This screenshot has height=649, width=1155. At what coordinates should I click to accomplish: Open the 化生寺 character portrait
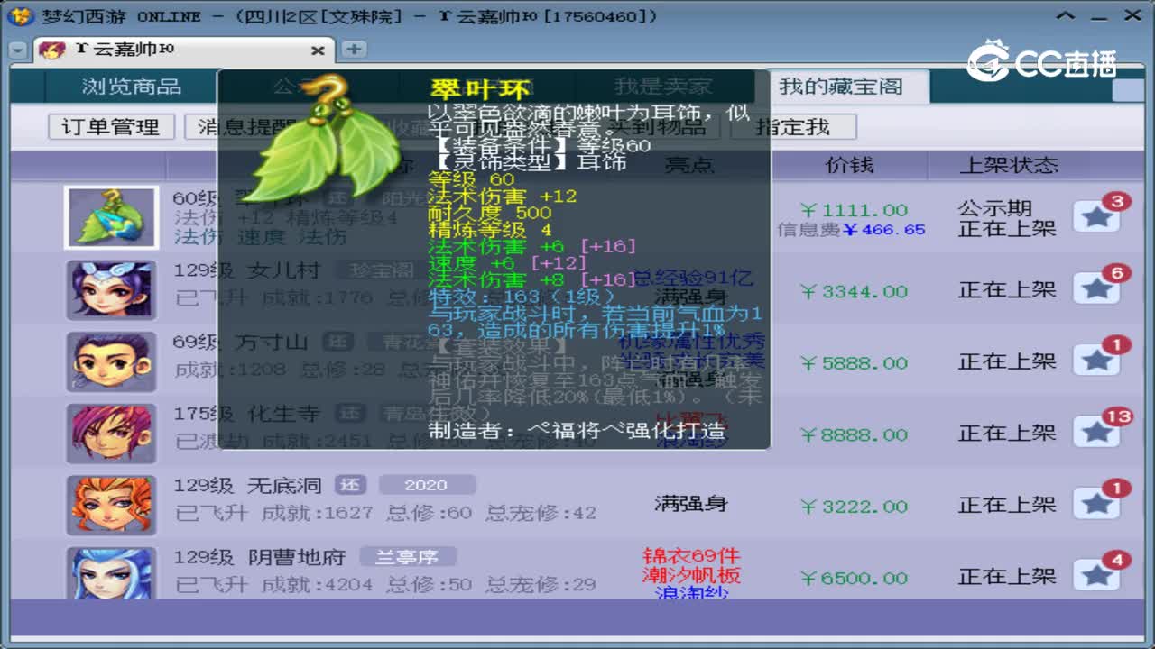tap(112, 434)
